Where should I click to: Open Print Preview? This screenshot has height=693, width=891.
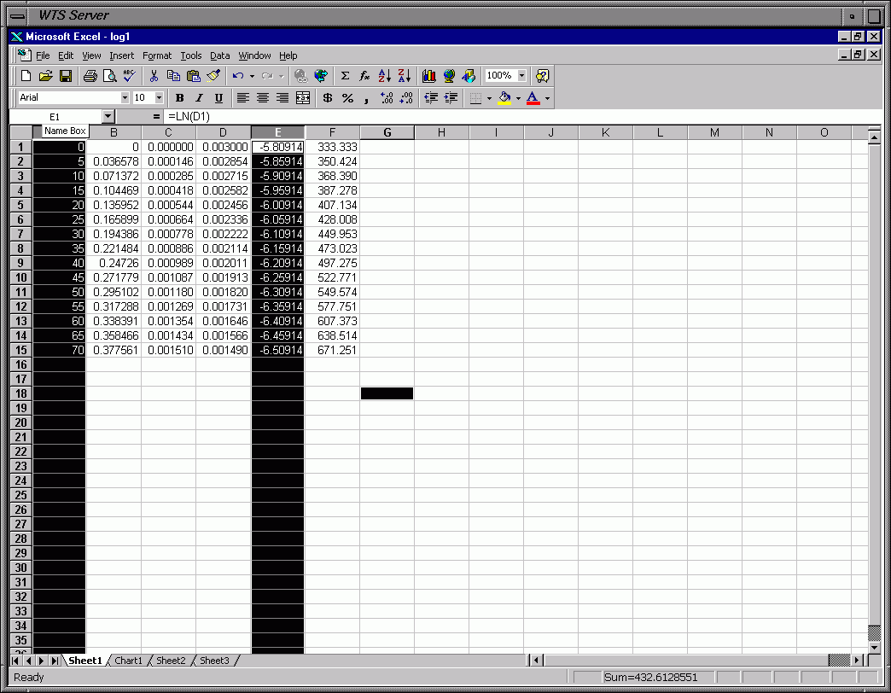pyautogui.click(x=111, y=75)
